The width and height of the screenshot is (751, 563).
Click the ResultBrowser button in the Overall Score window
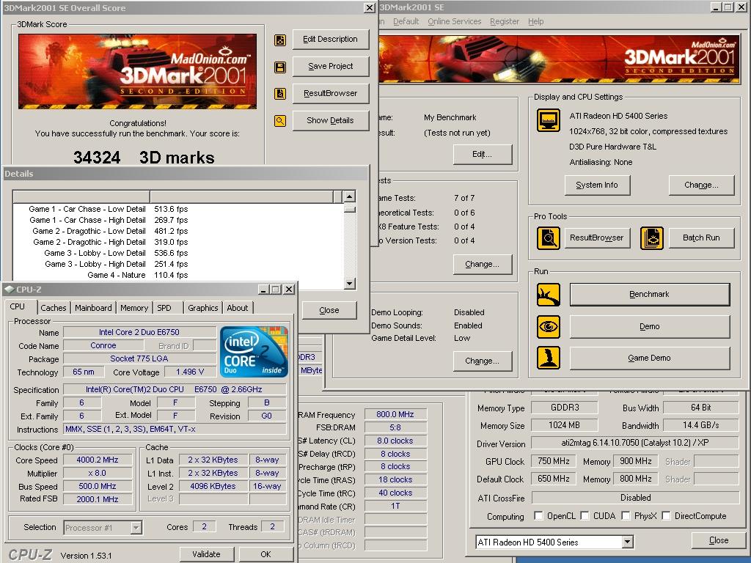(x=331, y=93)
